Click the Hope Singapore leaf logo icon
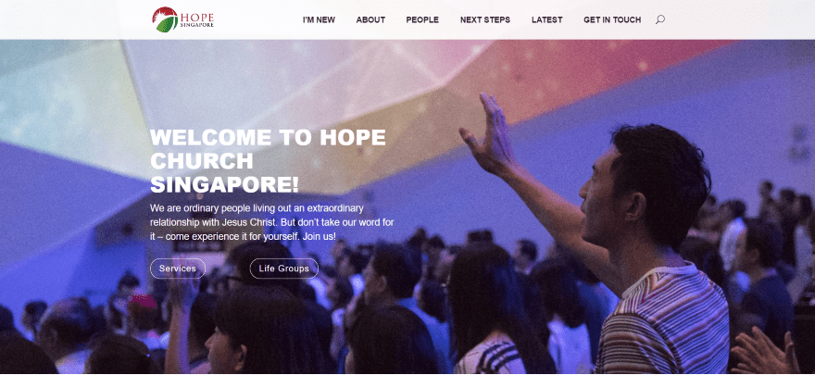The image size is (815, 375). pyautogui.click(x=165, y=19)
